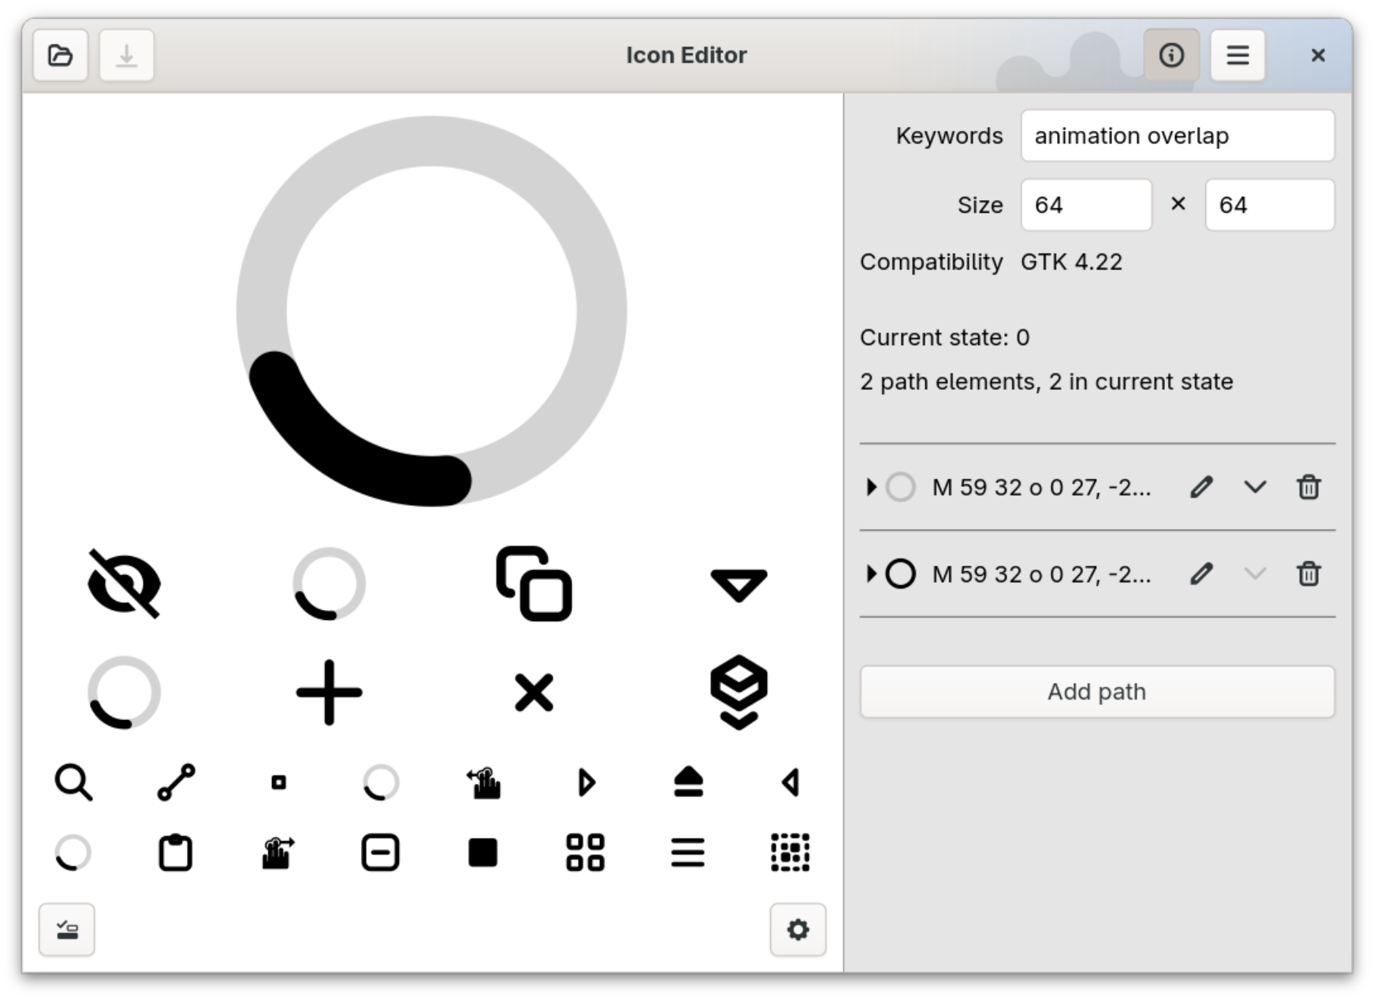Expand the first path's disclosure triangle
Viewport: 1373px width, 999px height.
click(872, 487)
